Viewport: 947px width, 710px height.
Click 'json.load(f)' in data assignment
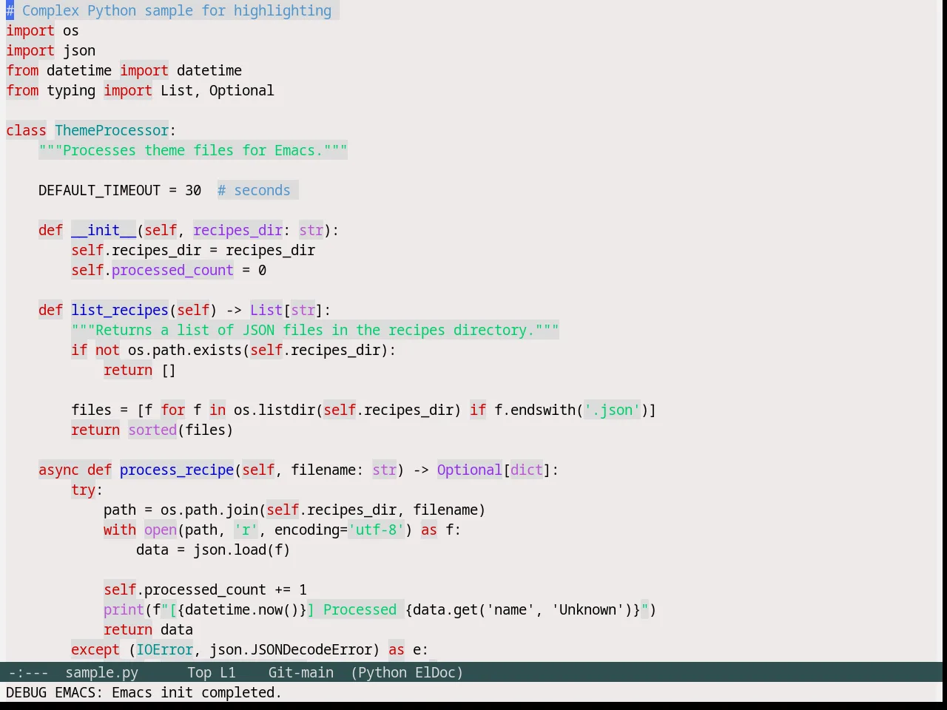point(242,550)
